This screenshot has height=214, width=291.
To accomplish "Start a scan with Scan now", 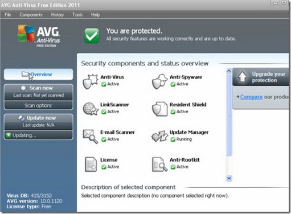I will tap(39, 92).
